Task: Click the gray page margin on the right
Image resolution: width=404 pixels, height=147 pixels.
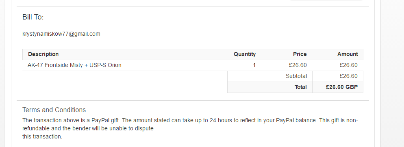Action: 392,73
